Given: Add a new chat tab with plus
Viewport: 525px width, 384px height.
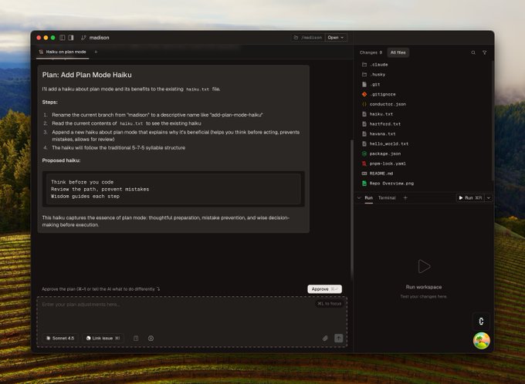Looking at the screenshot, I should 96,52.
